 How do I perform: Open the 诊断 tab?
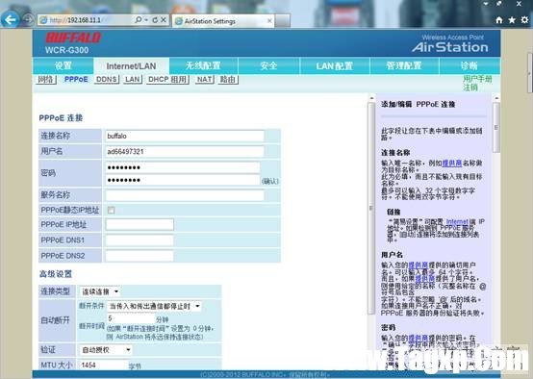click(x=470, y=65)
